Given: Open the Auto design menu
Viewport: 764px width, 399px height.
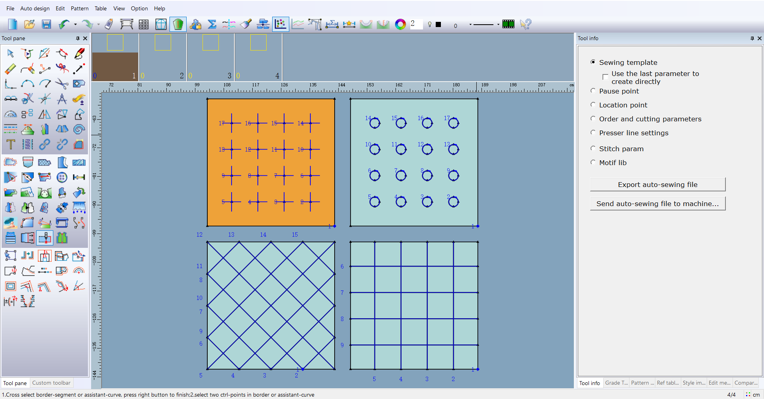Looking at the screenshot, I should coord(35,8).
